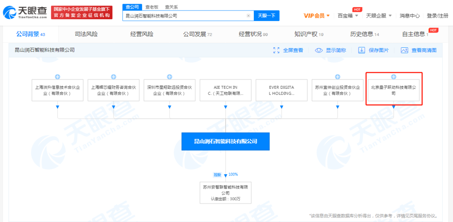Click the 保存图片 download icon
Image resolution: width=453 pixels, height=222 pixels.
click(362, 50)
